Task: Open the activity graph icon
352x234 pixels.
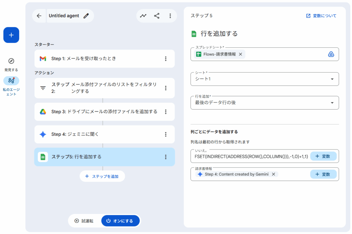Action: [143, 16]
